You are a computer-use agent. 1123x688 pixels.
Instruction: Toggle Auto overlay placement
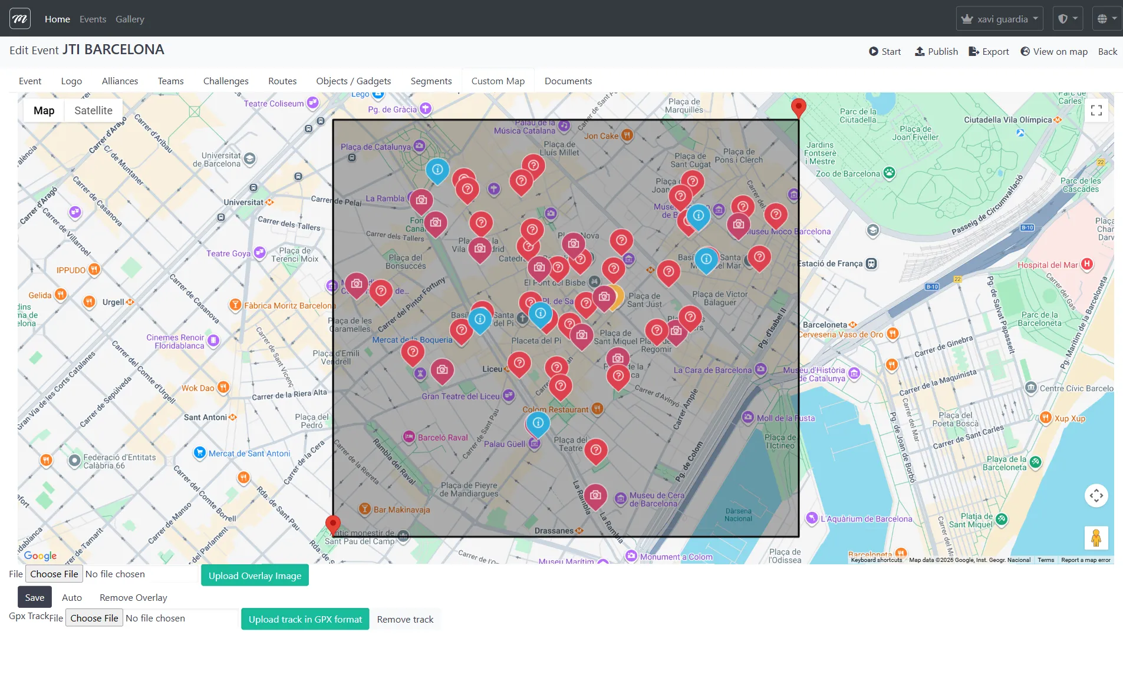pos(72,597)
